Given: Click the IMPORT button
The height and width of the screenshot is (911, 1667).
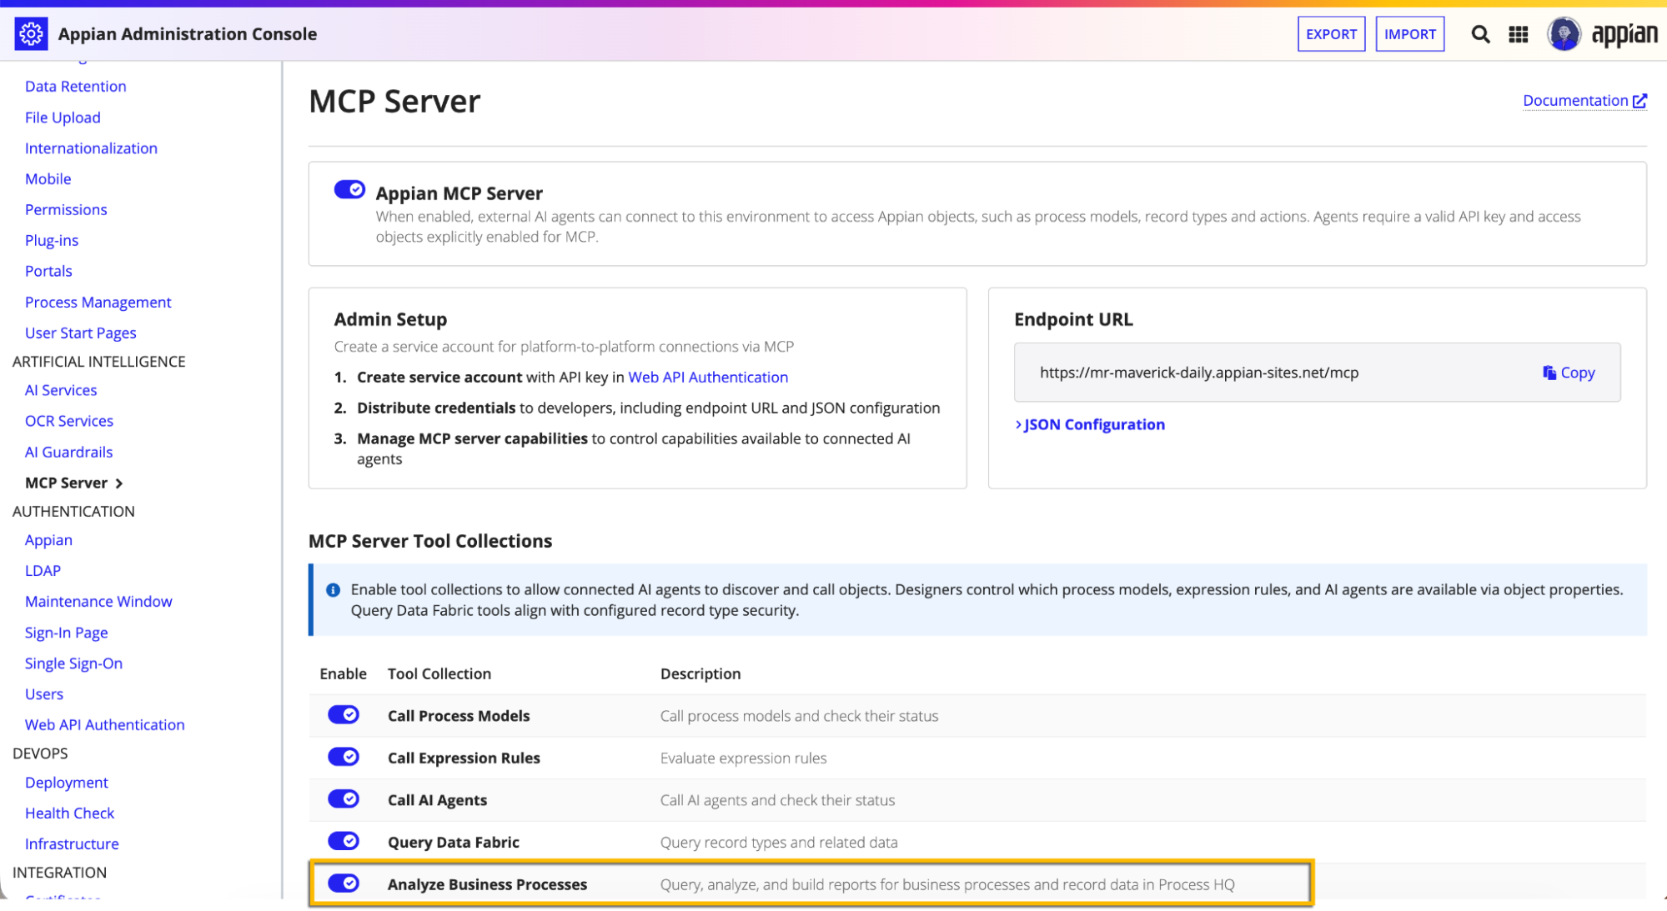Looking at the screenshot, I should tap(1410, 34).
